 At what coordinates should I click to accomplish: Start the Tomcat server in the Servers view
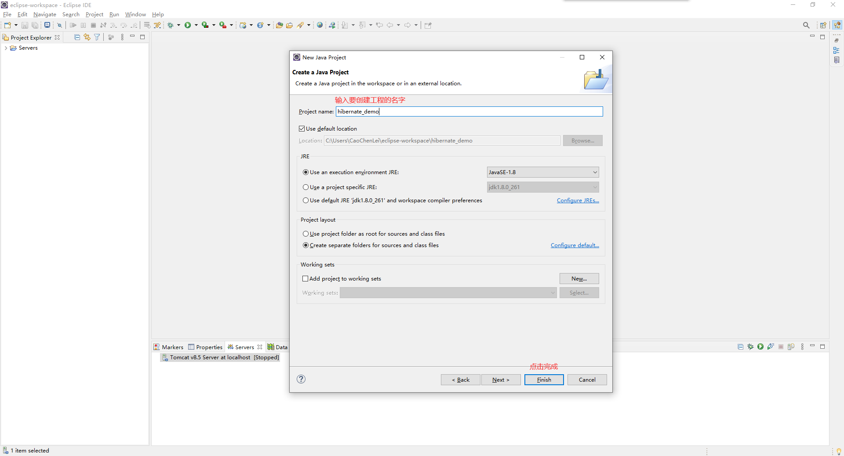click(x=760, y=347)
